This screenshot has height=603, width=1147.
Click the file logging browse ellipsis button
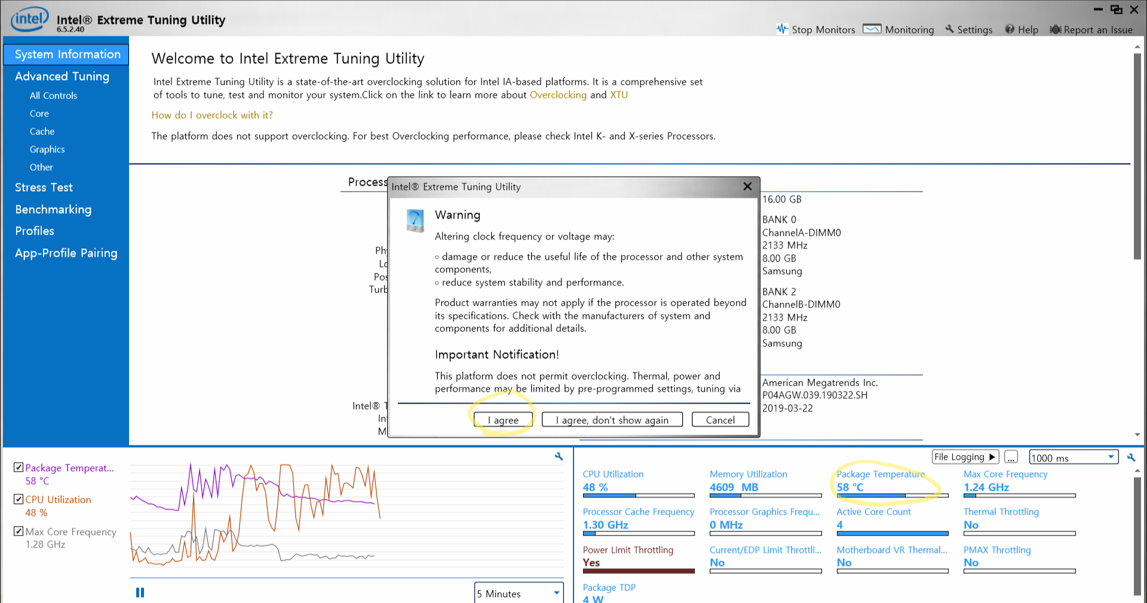pyautogui.click(x=1011, y=457)
